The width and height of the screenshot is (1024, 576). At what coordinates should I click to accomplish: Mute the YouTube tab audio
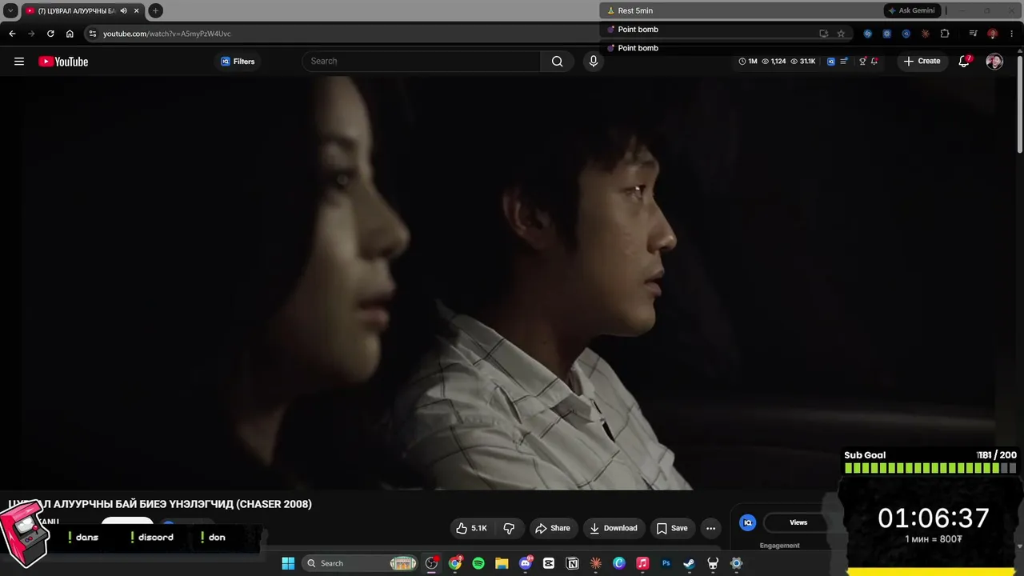tap(123, 10)
